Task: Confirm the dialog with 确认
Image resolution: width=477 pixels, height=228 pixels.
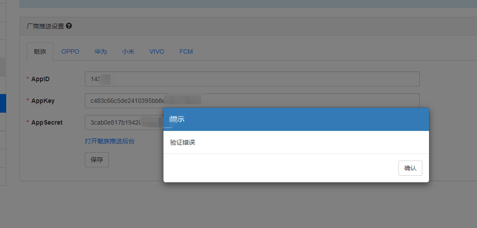Action: [x=410, y=168]
